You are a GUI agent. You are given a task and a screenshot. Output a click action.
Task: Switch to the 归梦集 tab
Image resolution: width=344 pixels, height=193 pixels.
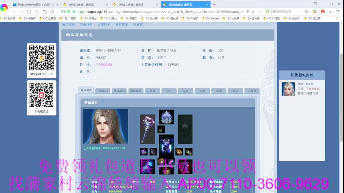[252, 91]
